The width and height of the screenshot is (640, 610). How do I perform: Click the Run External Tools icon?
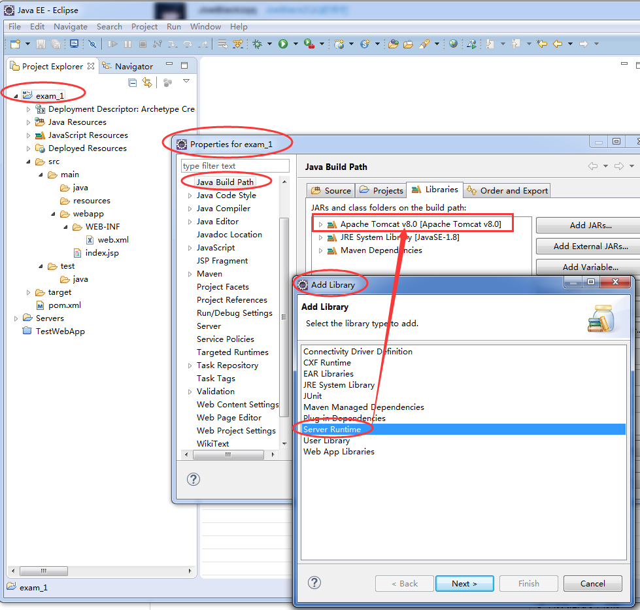[309, 44]
